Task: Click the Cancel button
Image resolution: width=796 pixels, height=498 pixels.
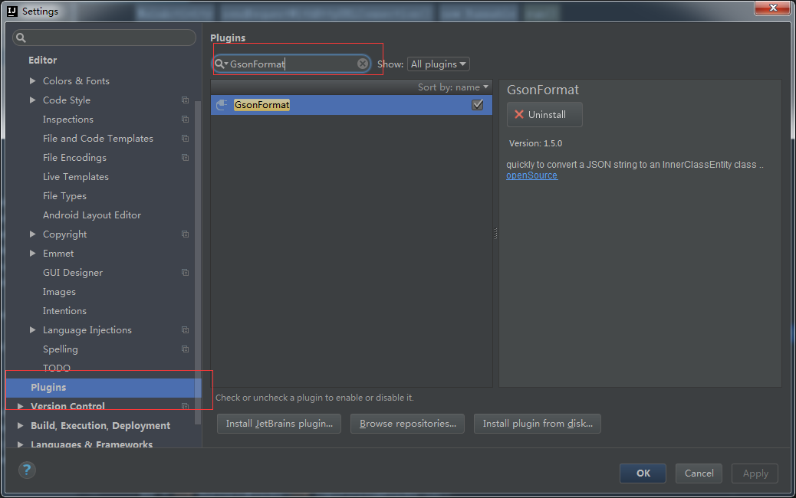Action: coord(699,473)
